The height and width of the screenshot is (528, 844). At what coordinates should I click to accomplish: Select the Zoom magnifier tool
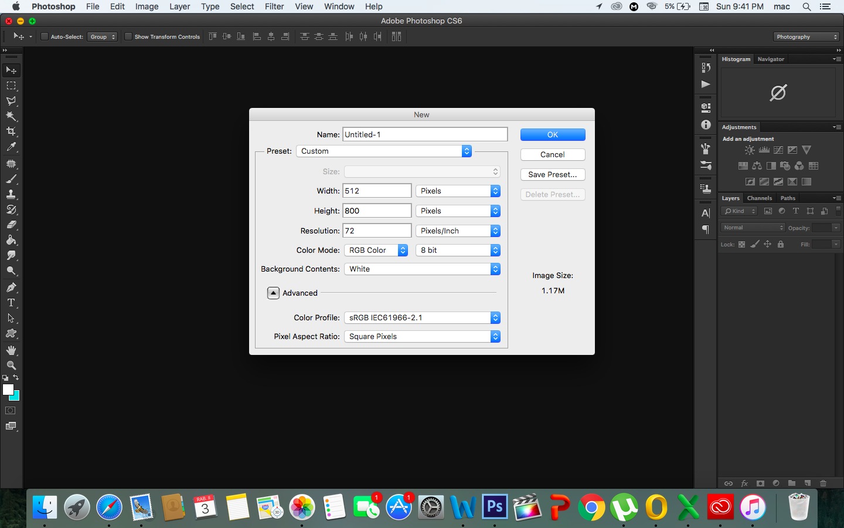coord(11,365)
